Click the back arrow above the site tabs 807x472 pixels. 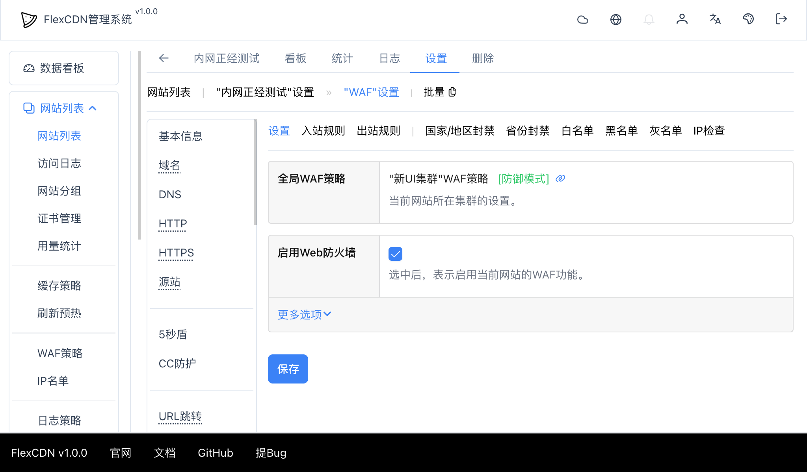pyautogui.click(x=164, y=58)
